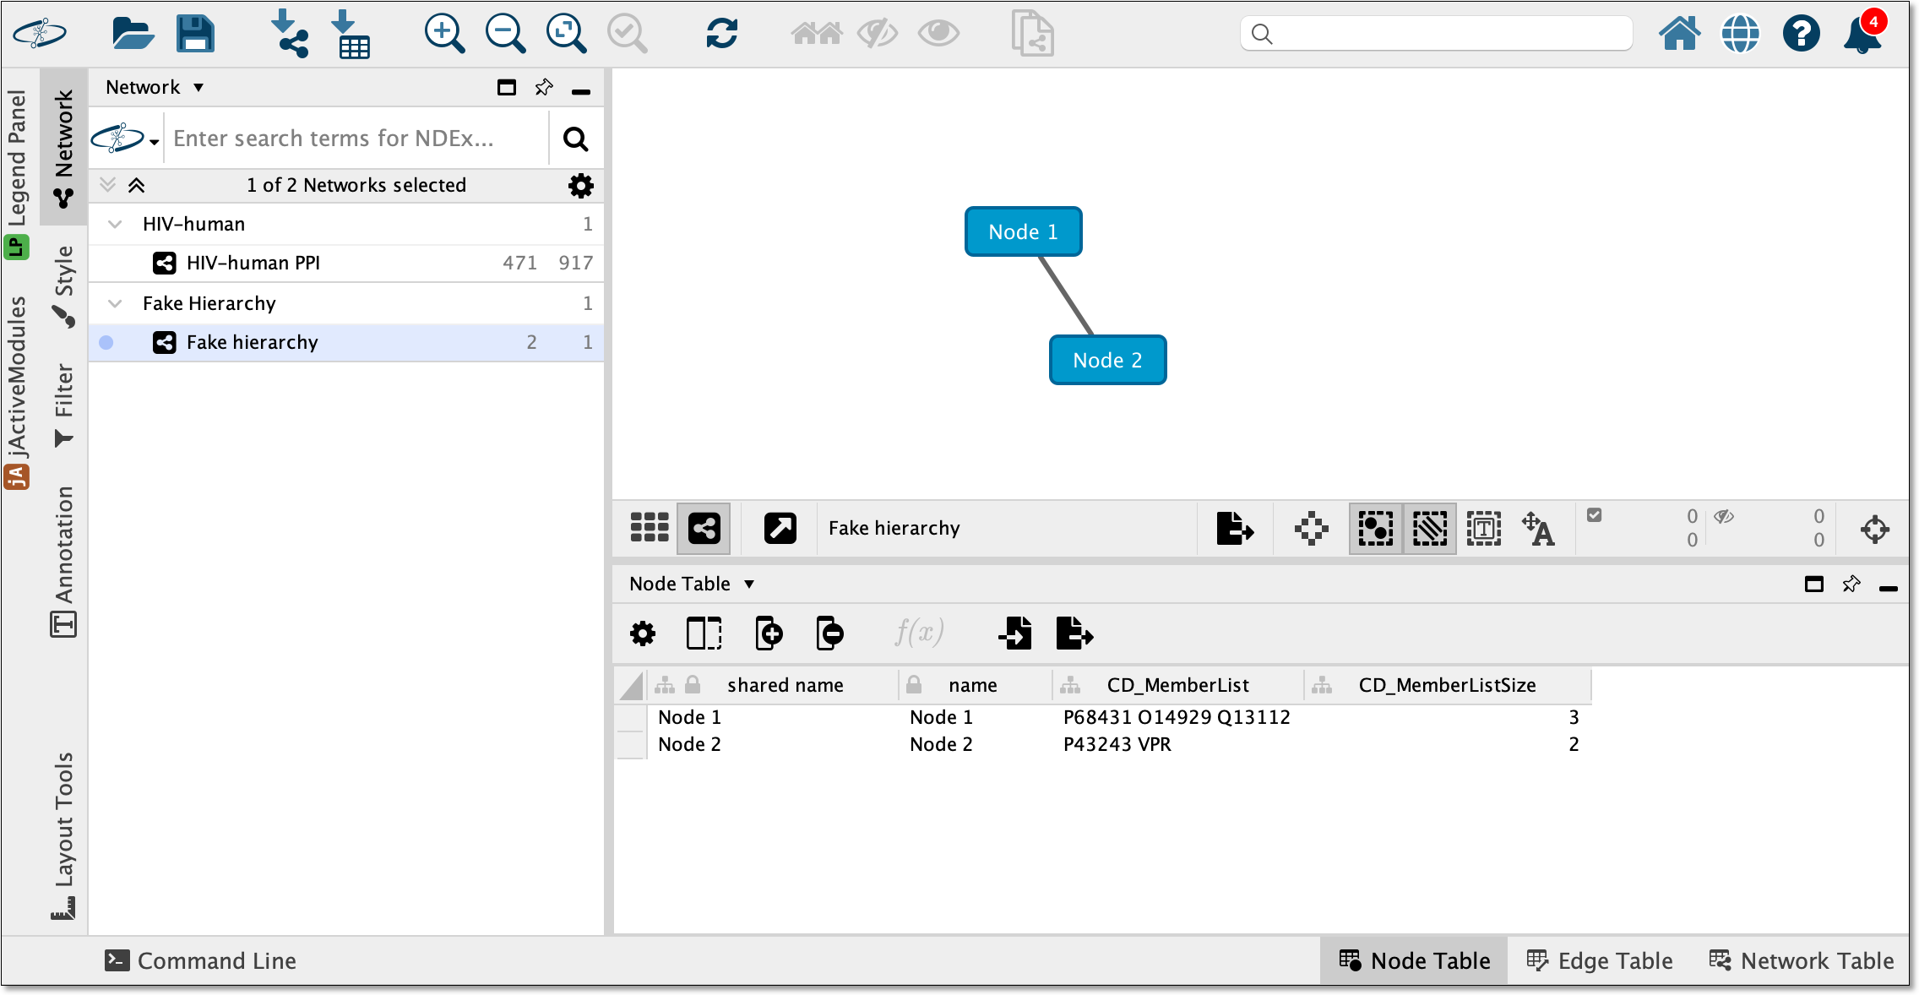
Task: Import table from file icon
Action: click(351, 34)
